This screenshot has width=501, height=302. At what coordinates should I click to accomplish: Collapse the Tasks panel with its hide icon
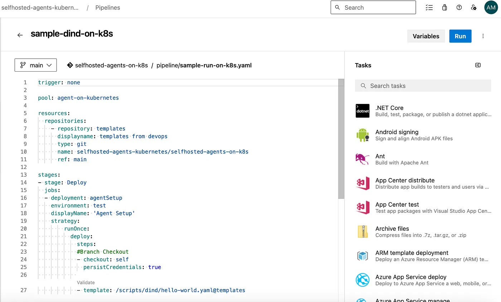click(478, 65)
